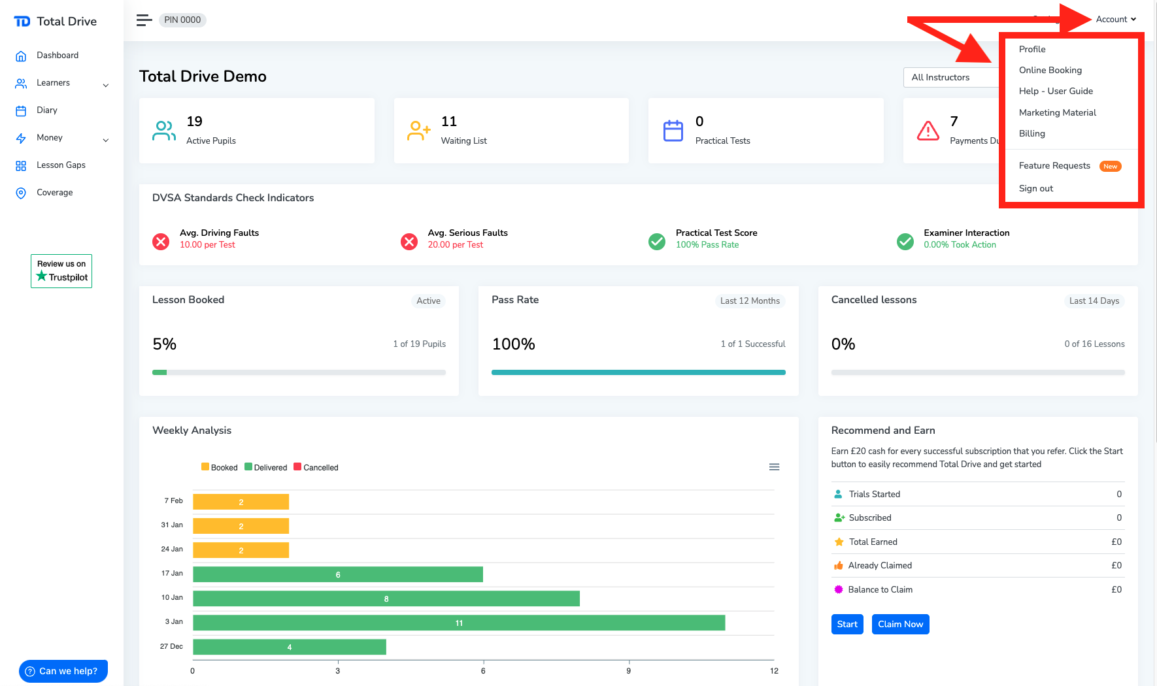Expand the Money sidebar submenu

[105, 140]
